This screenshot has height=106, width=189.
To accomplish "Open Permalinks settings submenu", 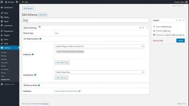I will click(x=5, y=69).
